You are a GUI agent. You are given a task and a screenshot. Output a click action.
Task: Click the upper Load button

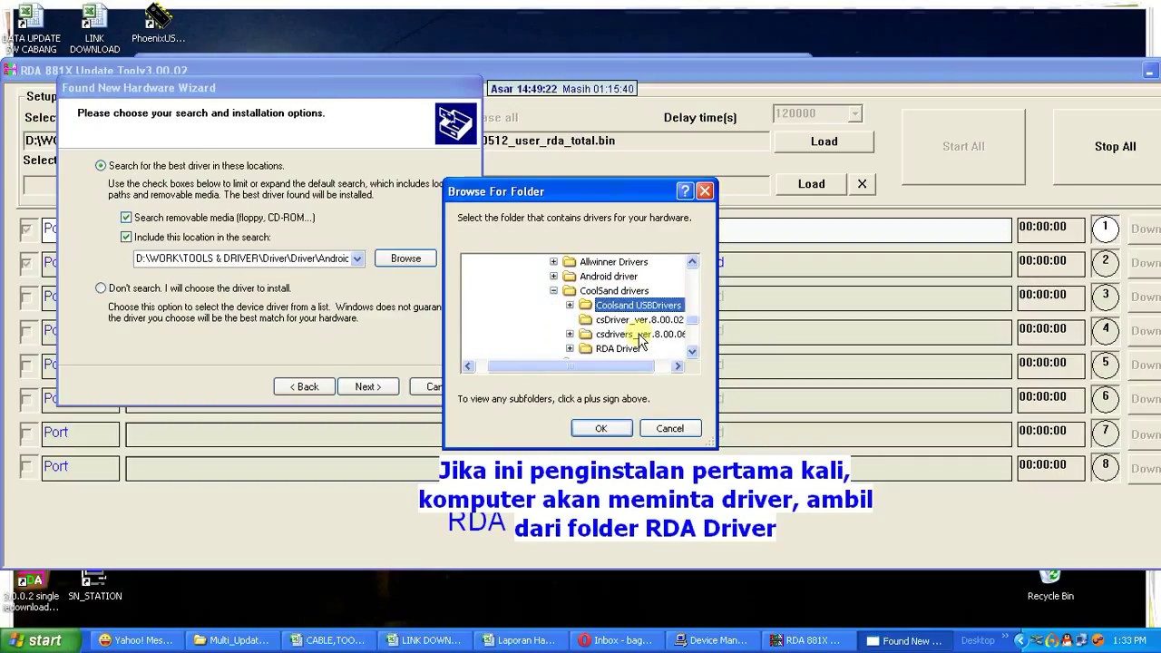tap(824, 141)
